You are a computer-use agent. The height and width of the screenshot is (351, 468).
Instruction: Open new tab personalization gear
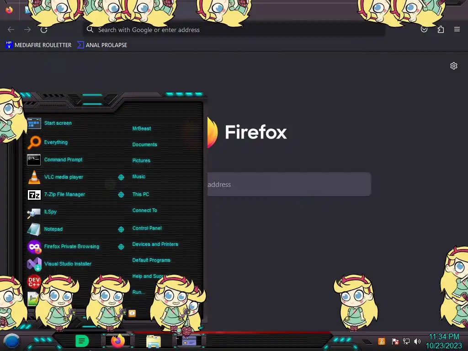click(x=454, y=66)
